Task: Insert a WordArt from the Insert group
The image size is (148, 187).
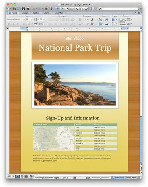Action: click(107, 20)
